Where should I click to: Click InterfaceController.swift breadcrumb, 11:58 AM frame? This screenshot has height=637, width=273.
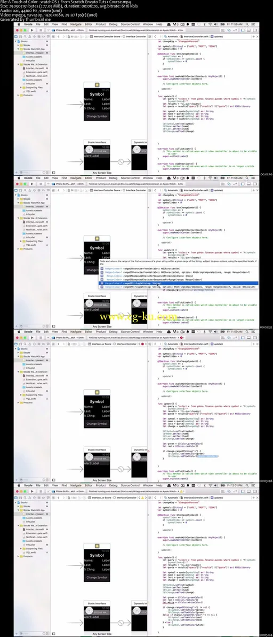[195, 190]
